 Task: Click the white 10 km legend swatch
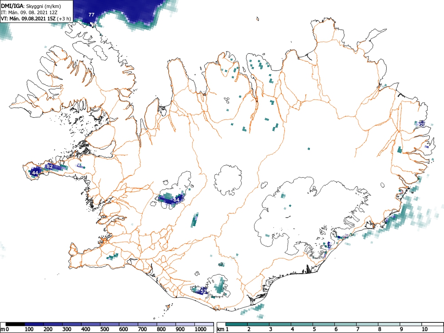point(432,324)
